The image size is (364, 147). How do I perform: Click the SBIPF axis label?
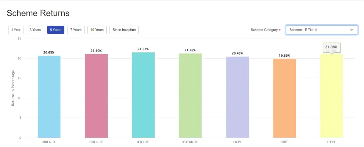pos(284,142)
